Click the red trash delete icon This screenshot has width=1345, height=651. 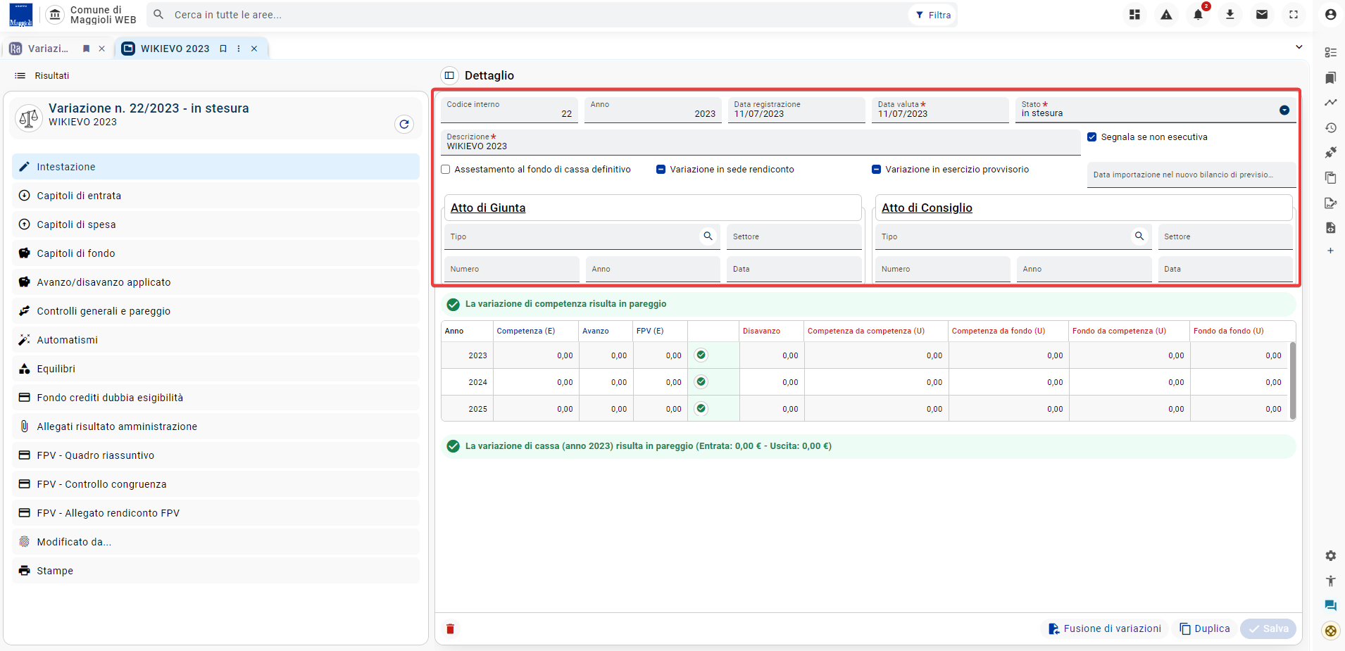point(451,629)
